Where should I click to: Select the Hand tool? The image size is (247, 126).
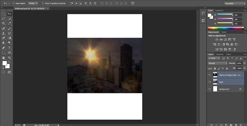click(3, 58)
